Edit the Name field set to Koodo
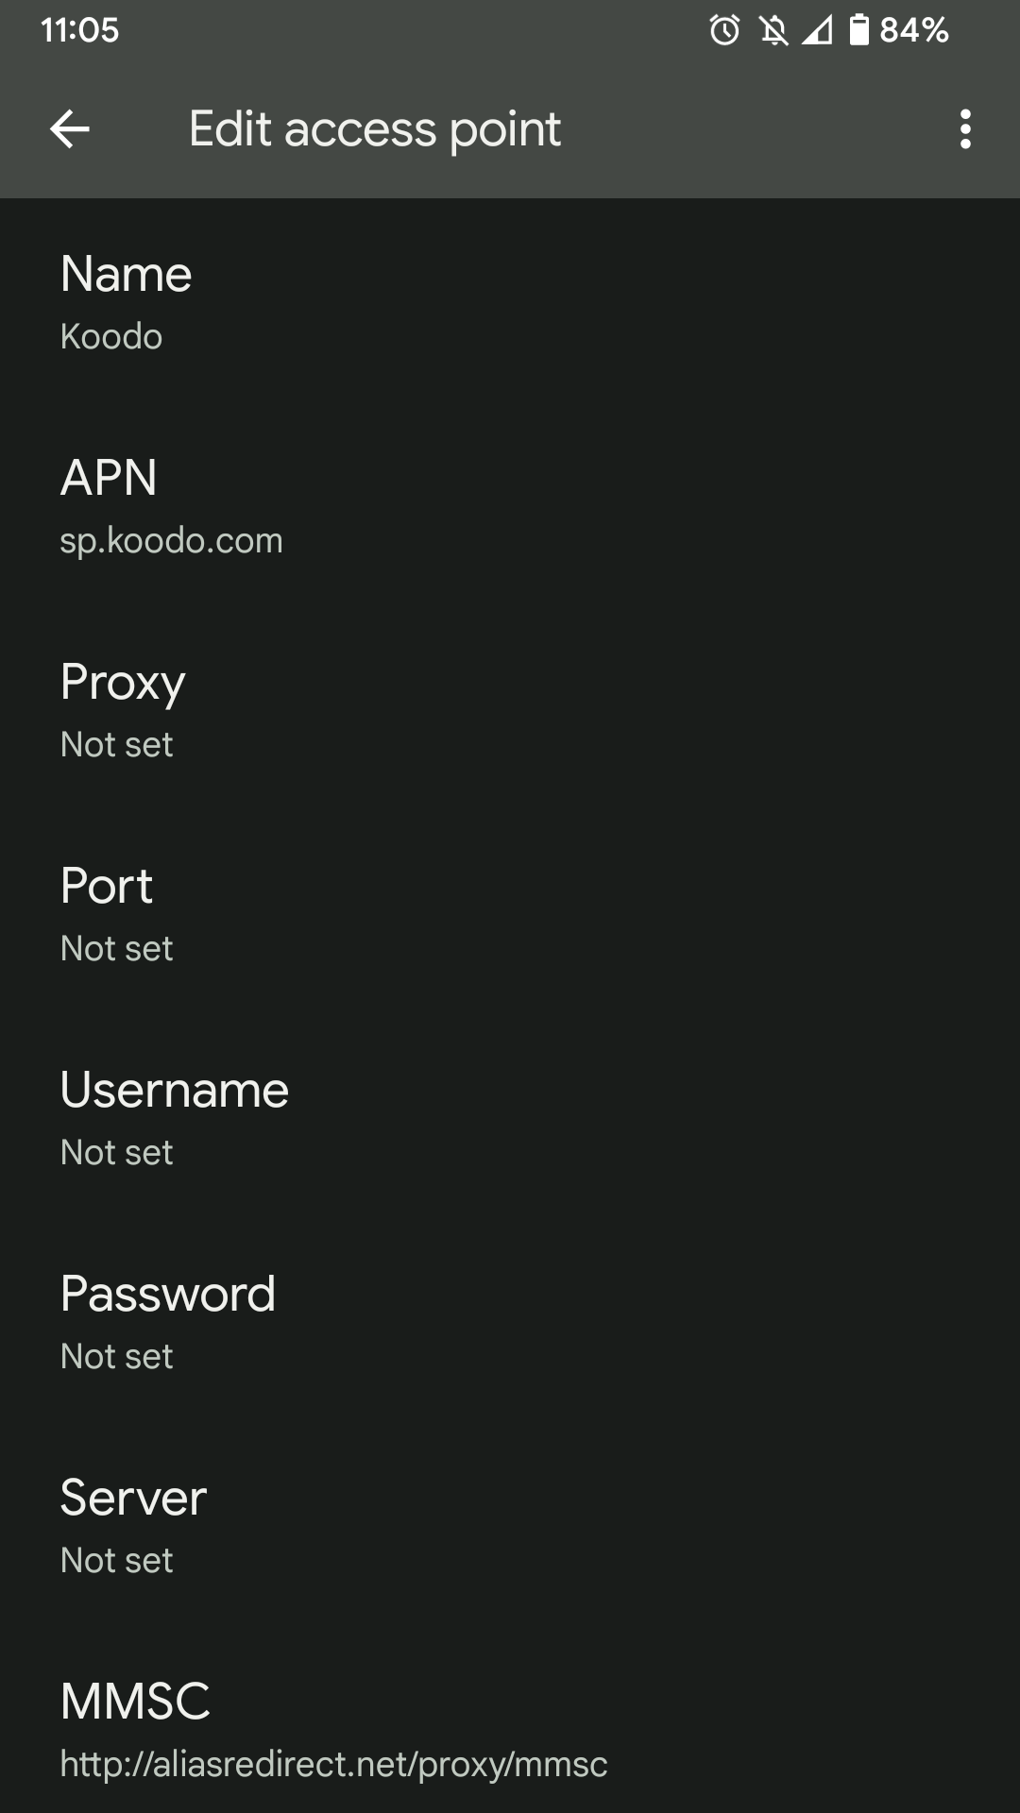 (x=510, y=301)
